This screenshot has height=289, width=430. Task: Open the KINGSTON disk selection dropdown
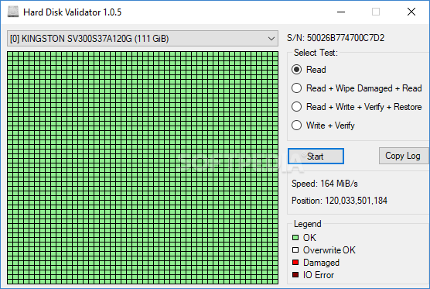tap(142, 39)
